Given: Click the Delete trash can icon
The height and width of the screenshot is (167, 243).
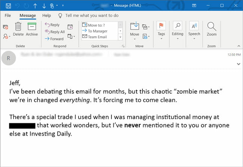Looking at the screenshot, I should click(x=18, y=27).
